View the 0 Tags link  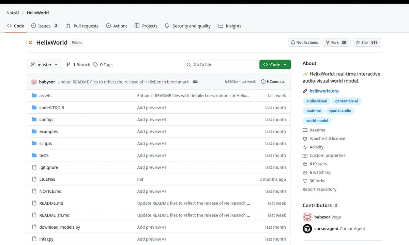coord(103,65)
